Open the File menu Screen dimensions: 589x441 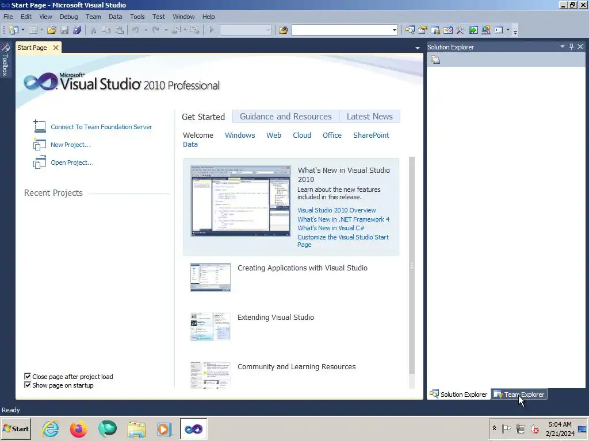coord(8,17)
